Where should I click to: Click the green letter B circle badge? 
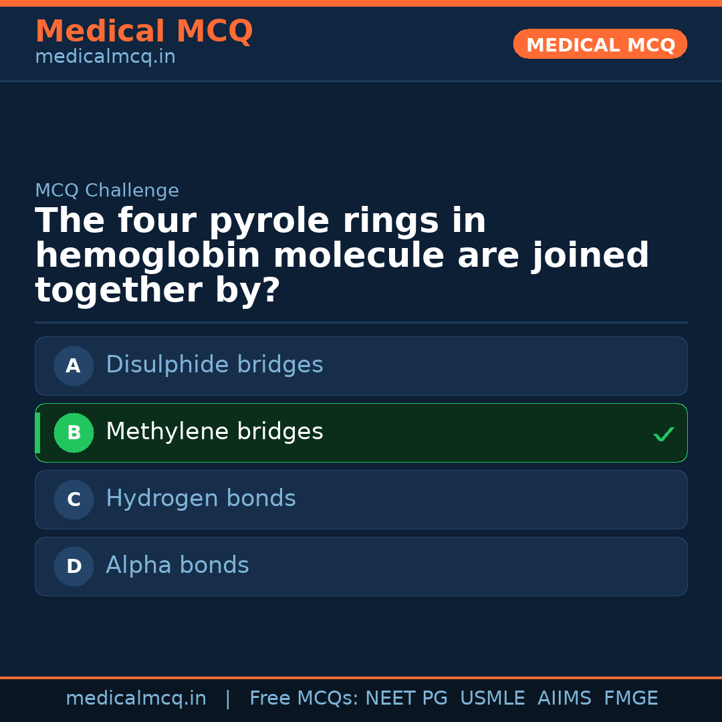[x=74, y=433]
